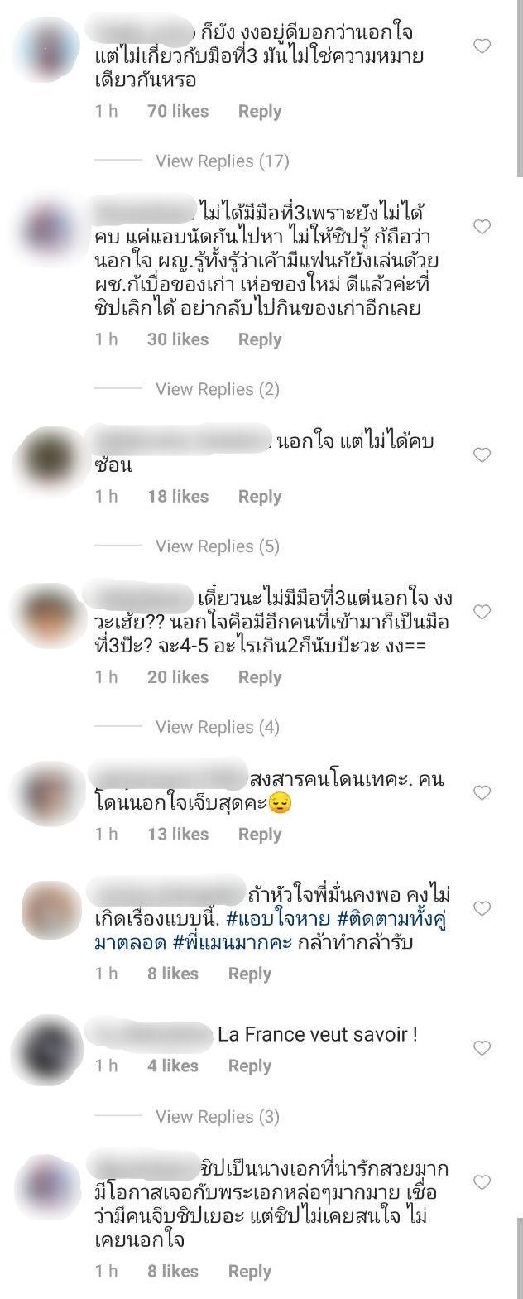523x1299 pixels.
Task: Open View Replies (4)
Action: (218, 727)
